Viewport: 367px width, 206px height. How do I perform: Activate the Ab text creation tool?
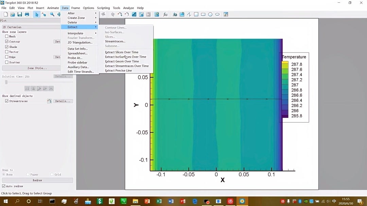[174, 14]
